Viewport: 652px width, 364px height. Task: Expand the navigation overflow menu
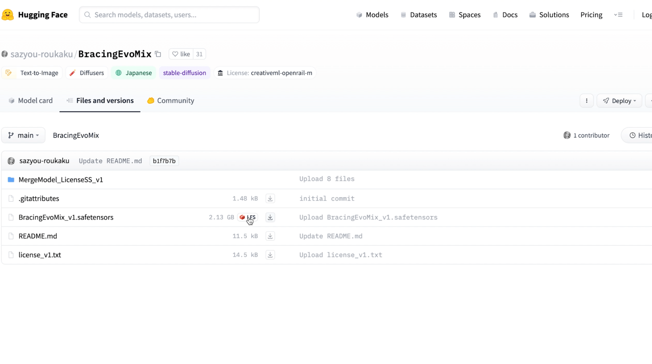(618, 15)
